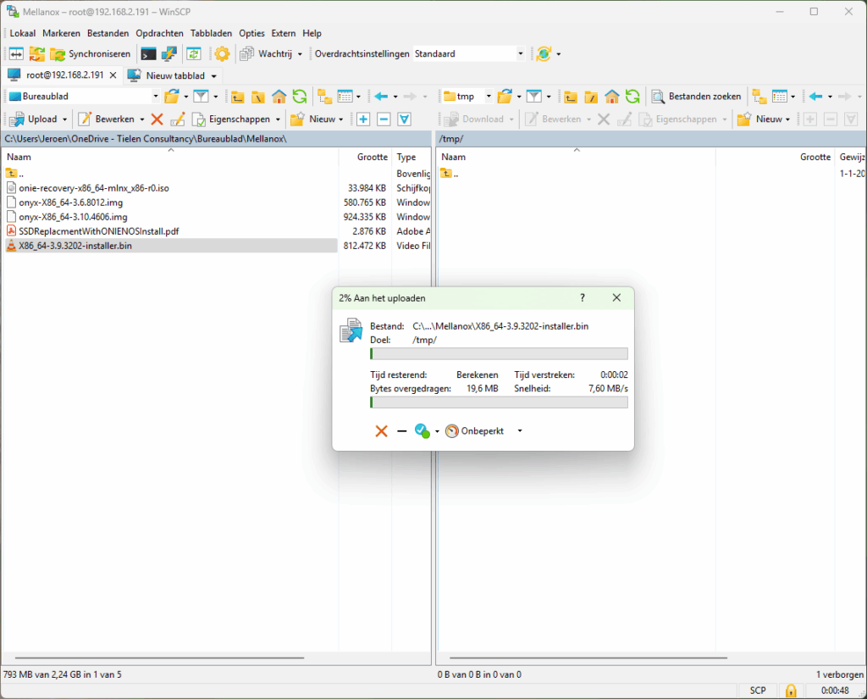This screenshot has width=867, height=699.
Task: Select onyx-X86_64-3.10.4606.img file
Action: [x=73, y=217]
